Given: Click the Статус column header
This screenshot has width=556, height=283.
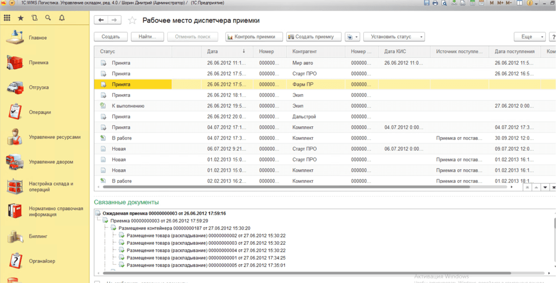Looking at the screenshot, I should (133, 51).
